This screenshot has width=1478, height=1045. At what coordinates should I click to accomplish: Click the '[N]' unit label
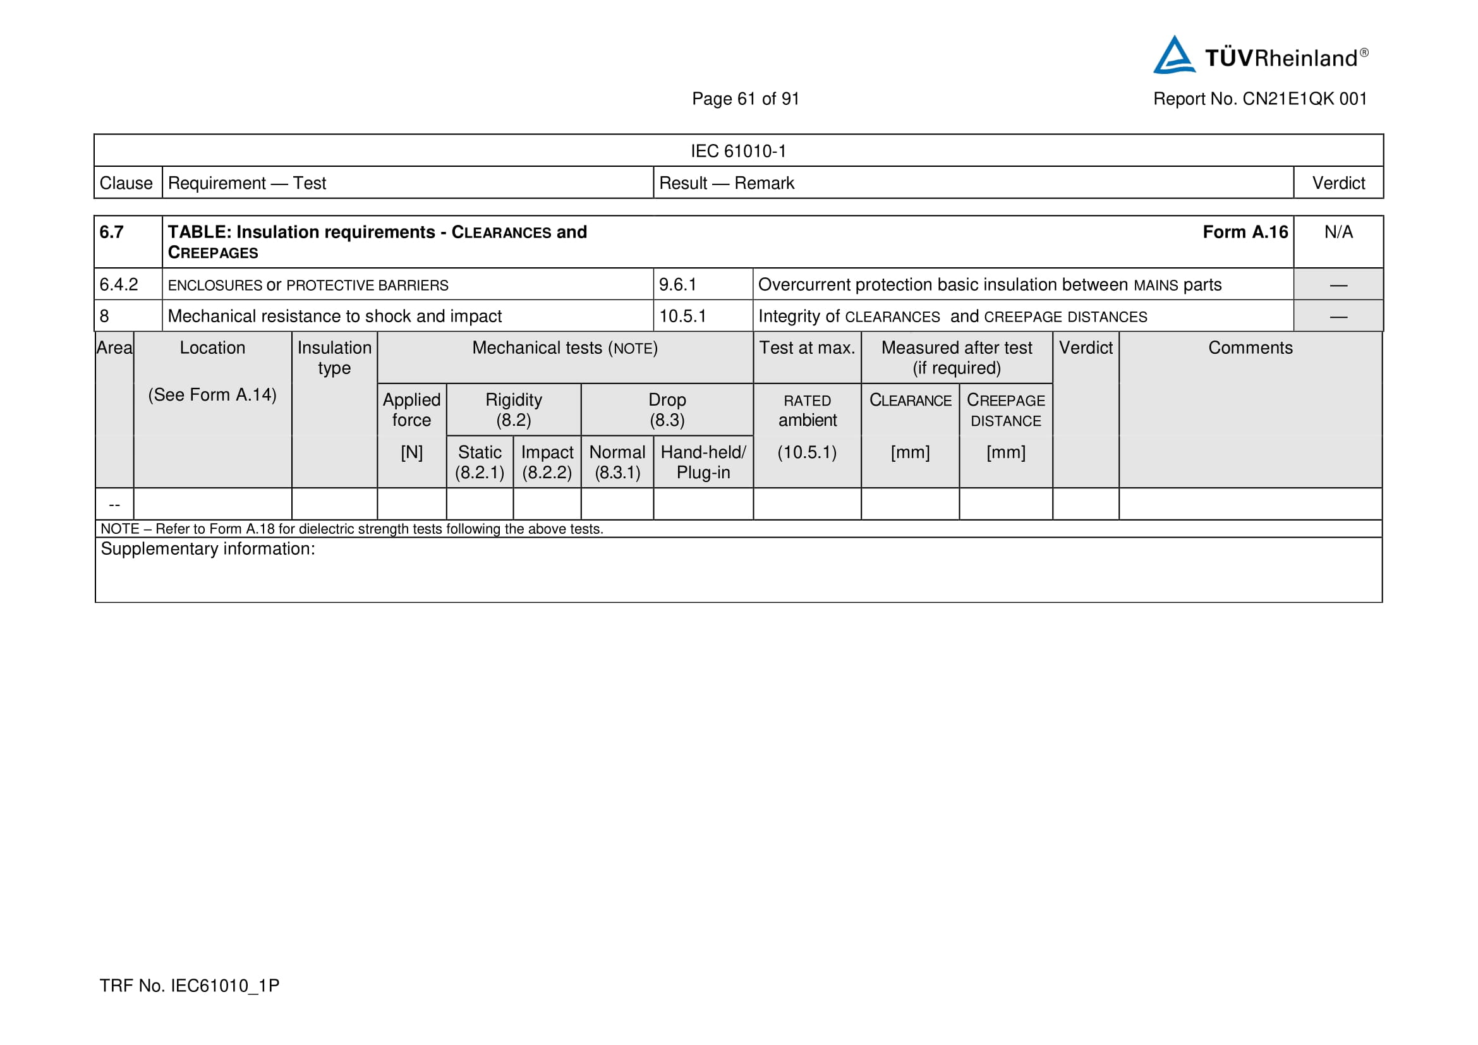pyautogui.click(x=412, y=452)
